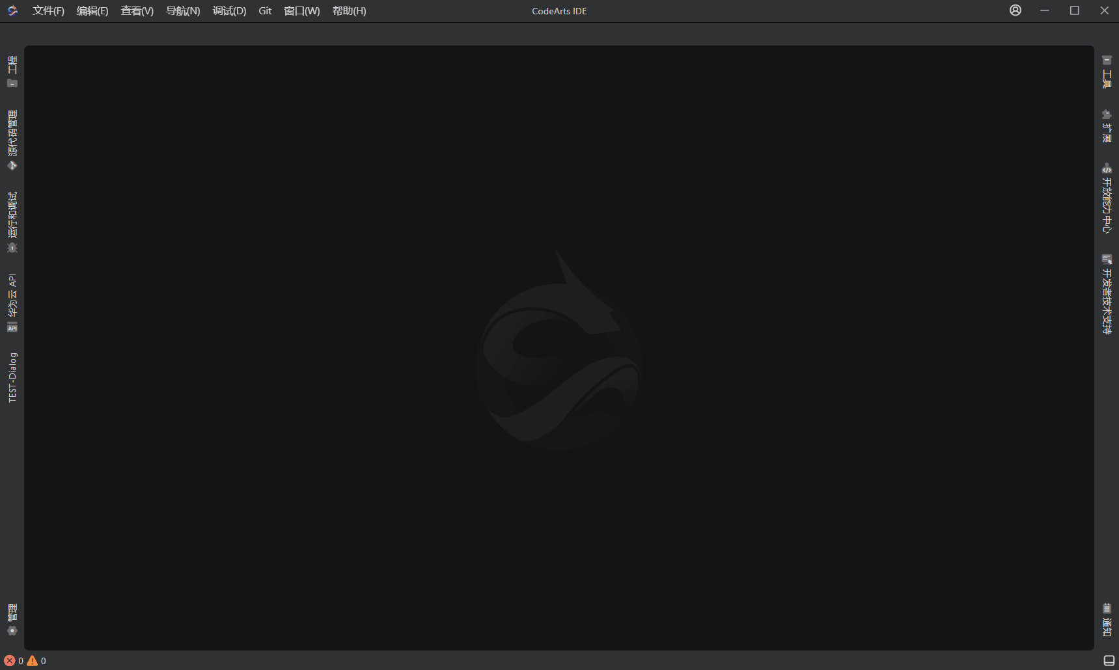Open the TEST-Dialog side panel

coord(12,377)
